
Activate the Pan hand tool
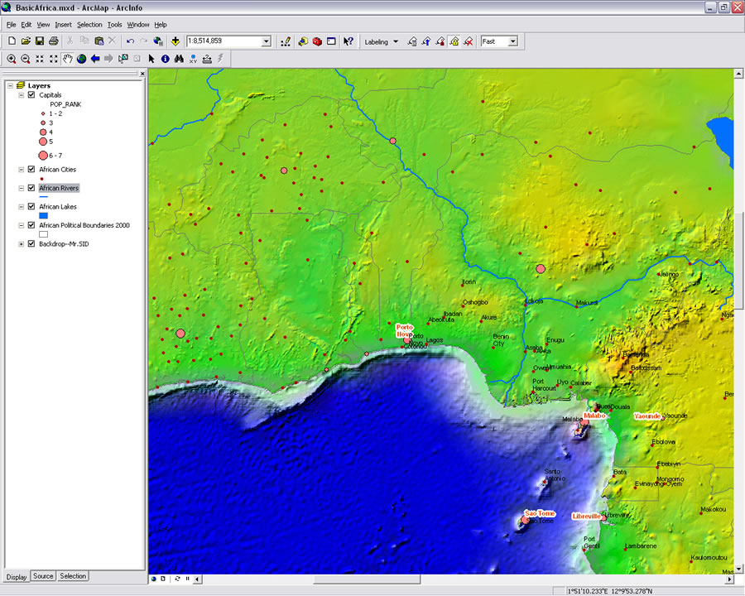pos(68,59)
